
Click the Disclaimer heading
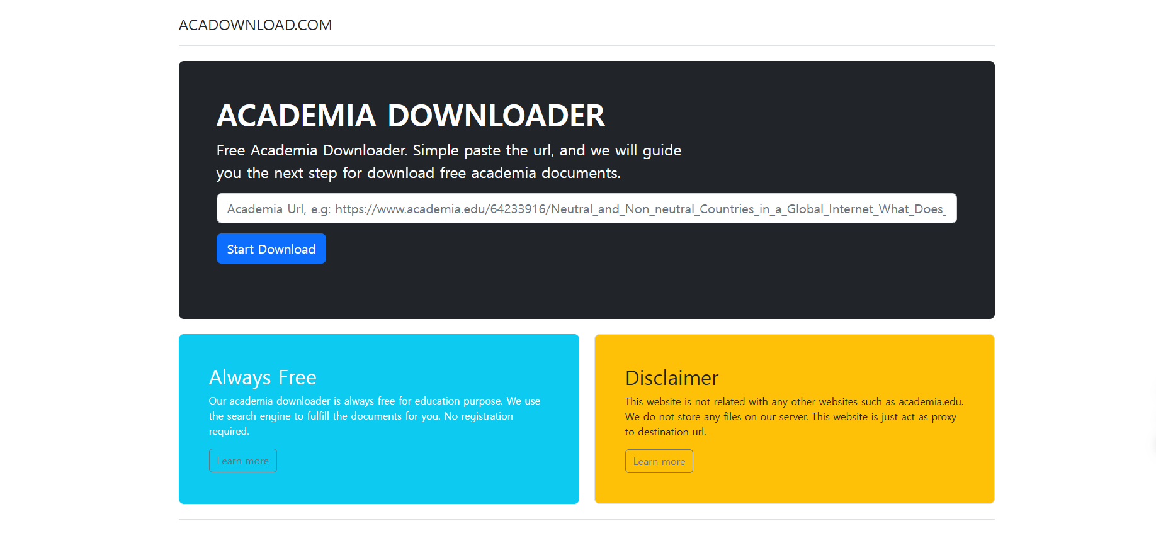pyautogui.click(x=671, y=378)
